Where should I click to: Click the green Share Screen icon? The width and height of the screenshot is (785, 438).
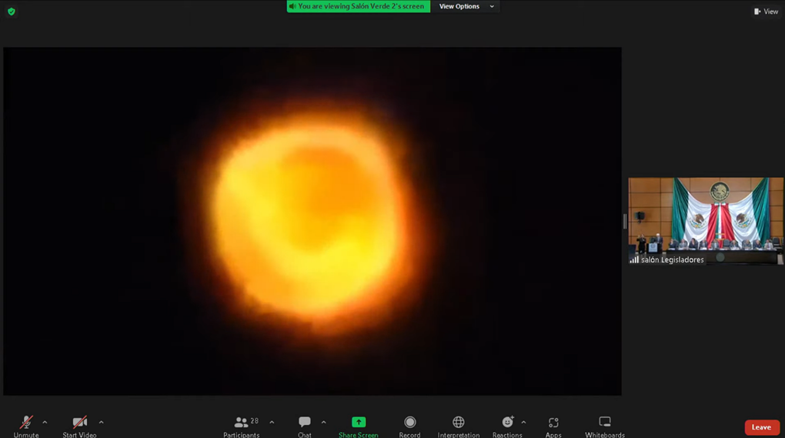tap(359, 423)
